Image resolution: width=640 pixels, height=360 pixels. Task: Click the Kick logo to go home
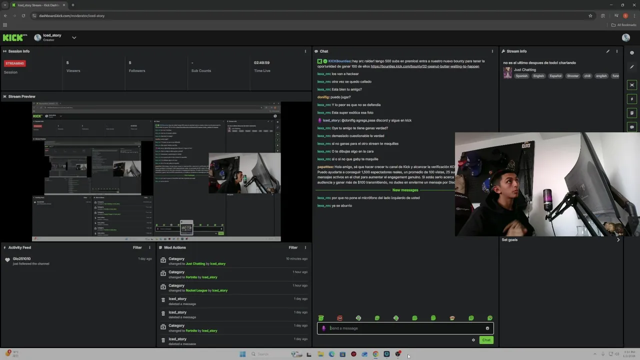click(x=15, y=37)
